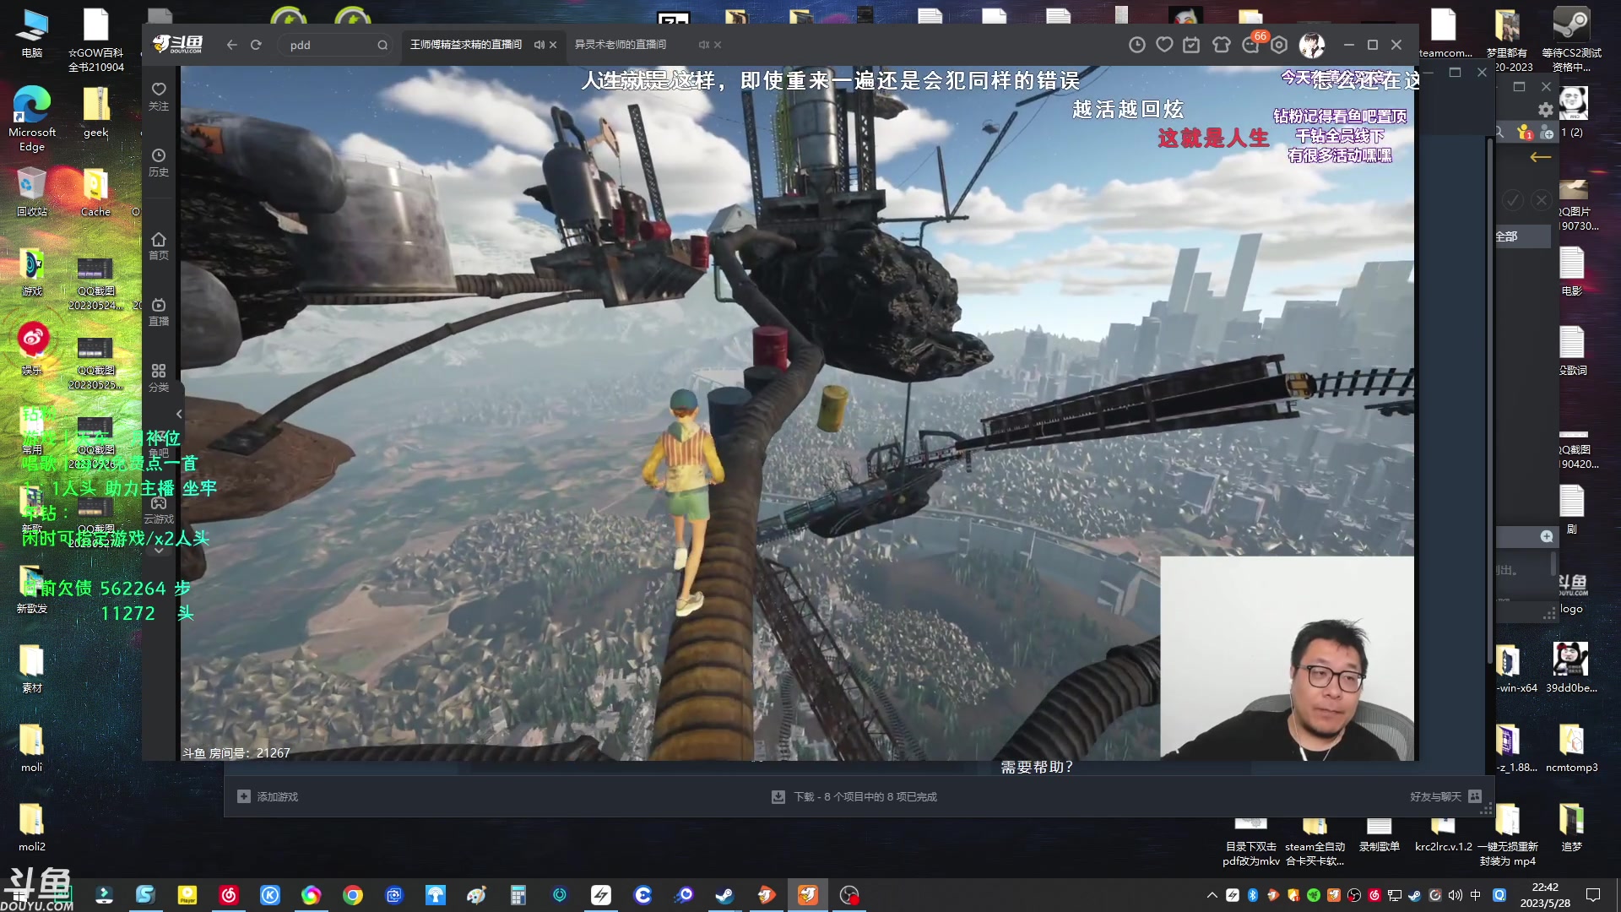The image size is (1621, 912).
Task: Open Microsoft Edge desktop shortcut
Action: click(x=32, y=118)
